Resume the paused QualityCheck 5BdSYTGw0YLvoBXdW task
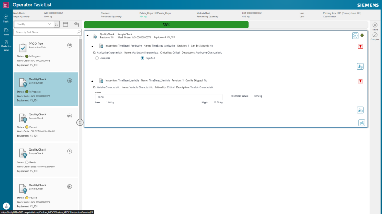 (69, 116)
